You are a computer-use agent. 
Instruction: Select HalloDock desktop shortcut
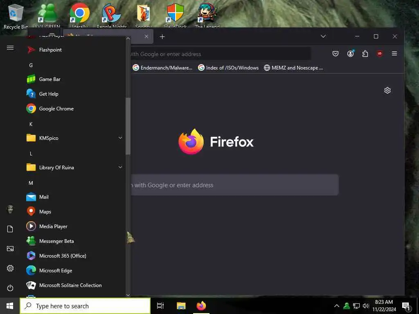tap(176, 16)
